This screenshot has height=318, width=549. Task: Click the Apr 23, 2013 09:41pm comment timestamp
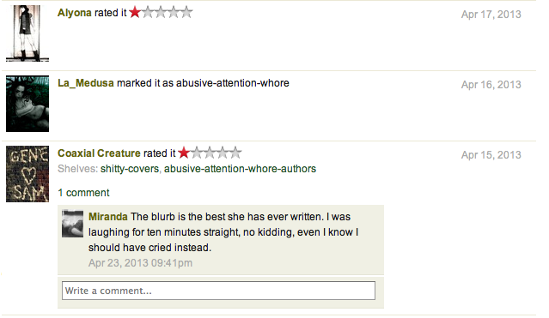click(140, 263)
